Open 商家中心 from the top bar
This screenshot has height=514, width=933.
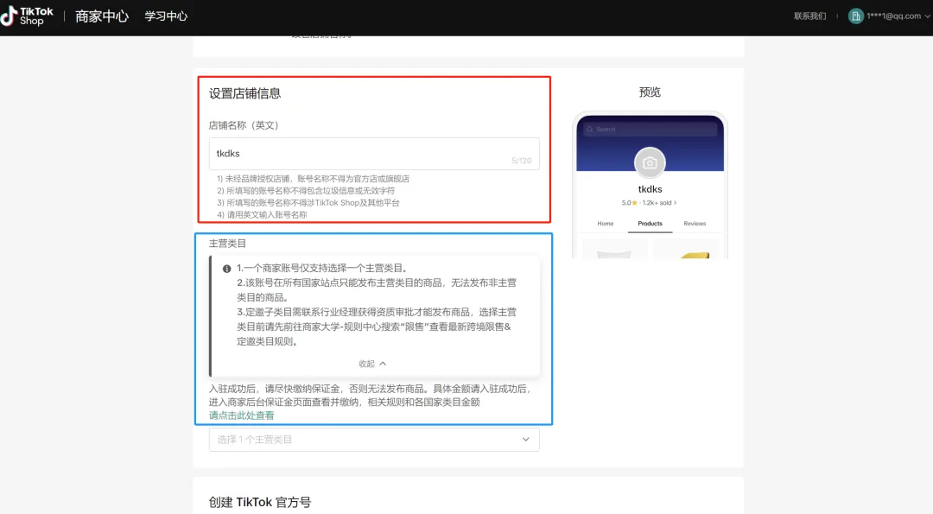tap(101, 16)
